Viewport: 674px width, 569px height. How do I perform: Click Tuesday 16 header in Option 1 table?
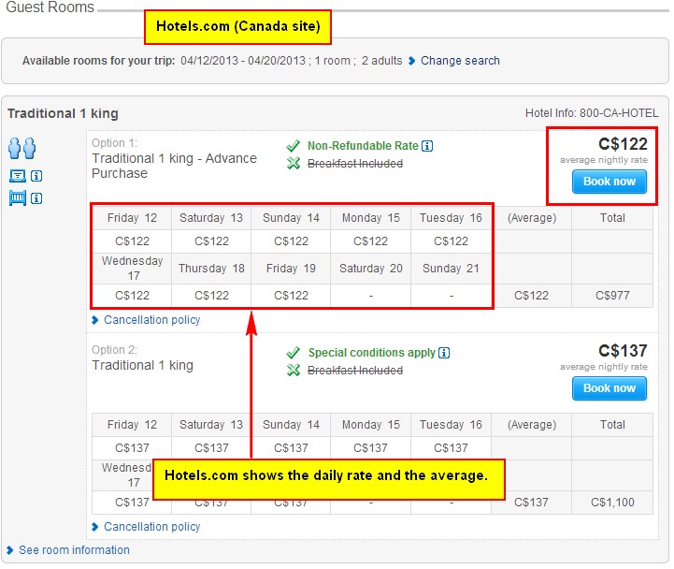451,218
